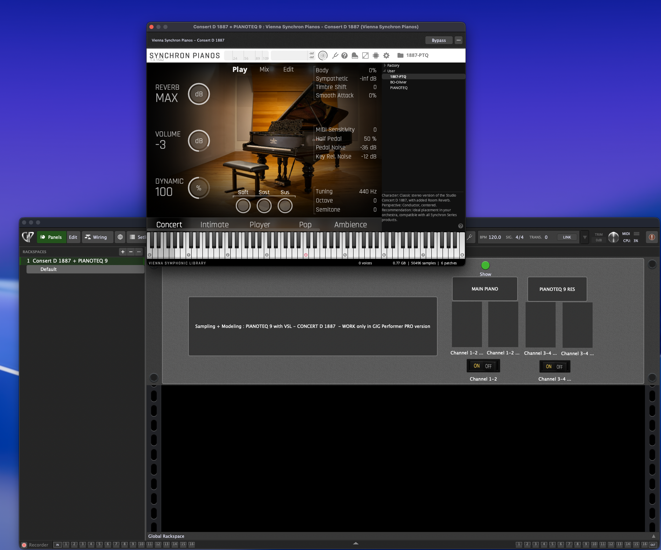Viewport: 661px width, 550px height.
Task: Switch to the Mix tab
Action: (264, 69)
